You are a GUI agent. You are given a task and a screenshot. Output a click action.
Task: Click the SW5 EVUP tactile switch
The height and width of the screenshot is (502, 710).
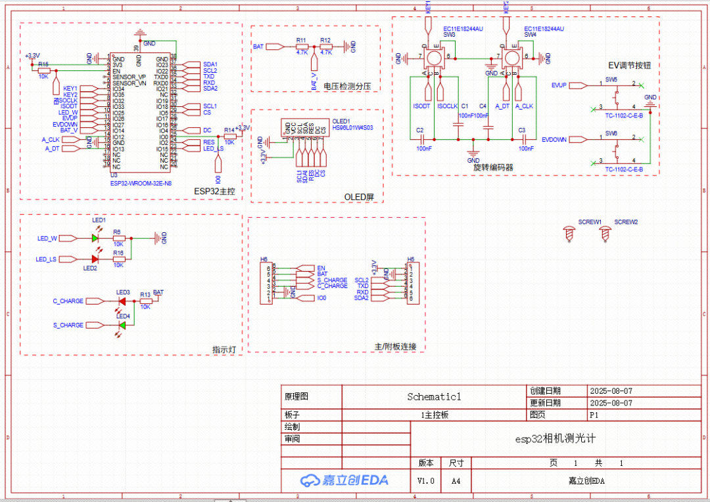tap(617, 95)
